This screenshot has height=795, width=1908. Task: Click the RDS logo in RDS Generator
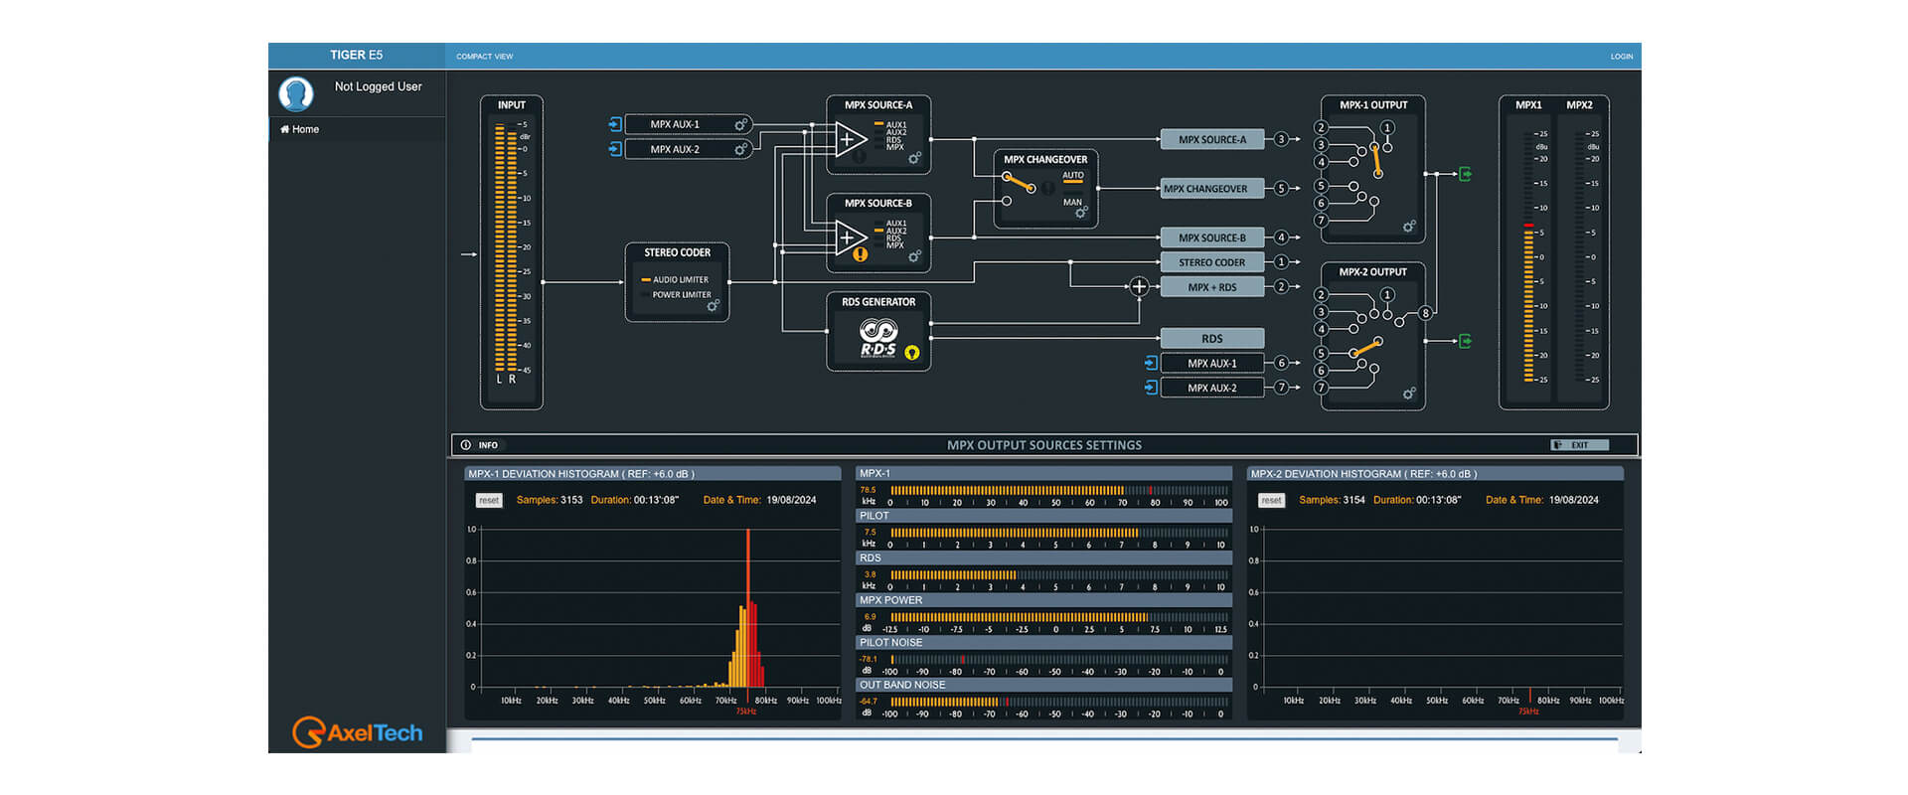point(878,338)
